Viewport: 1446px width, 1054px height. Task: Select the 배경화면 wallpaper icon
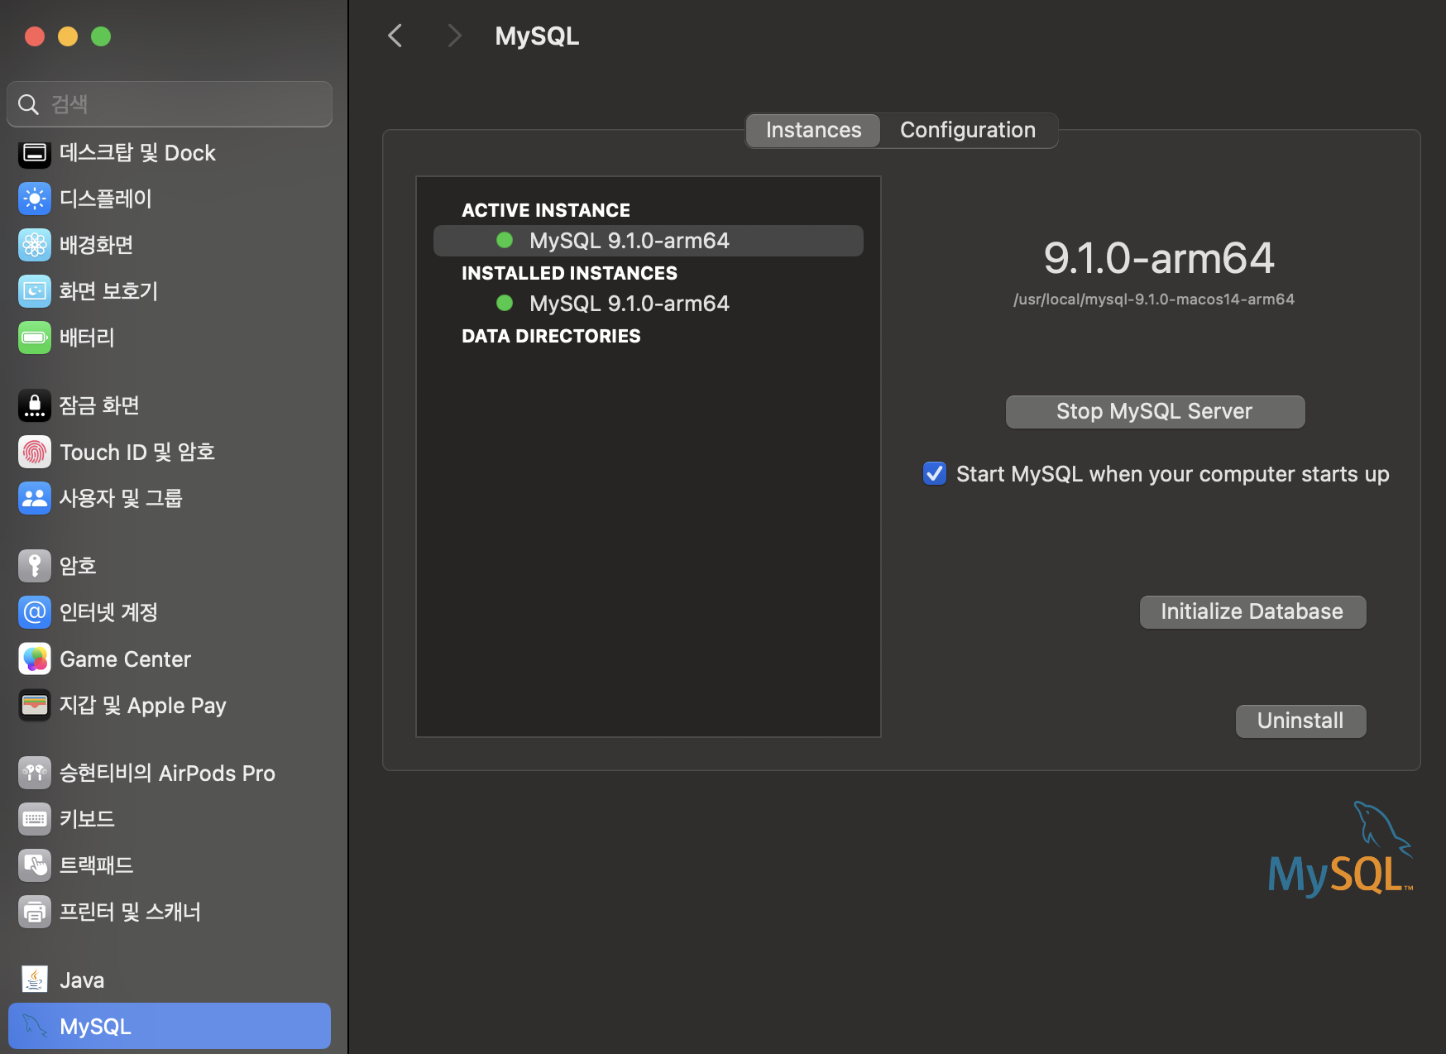coord(35,245)
